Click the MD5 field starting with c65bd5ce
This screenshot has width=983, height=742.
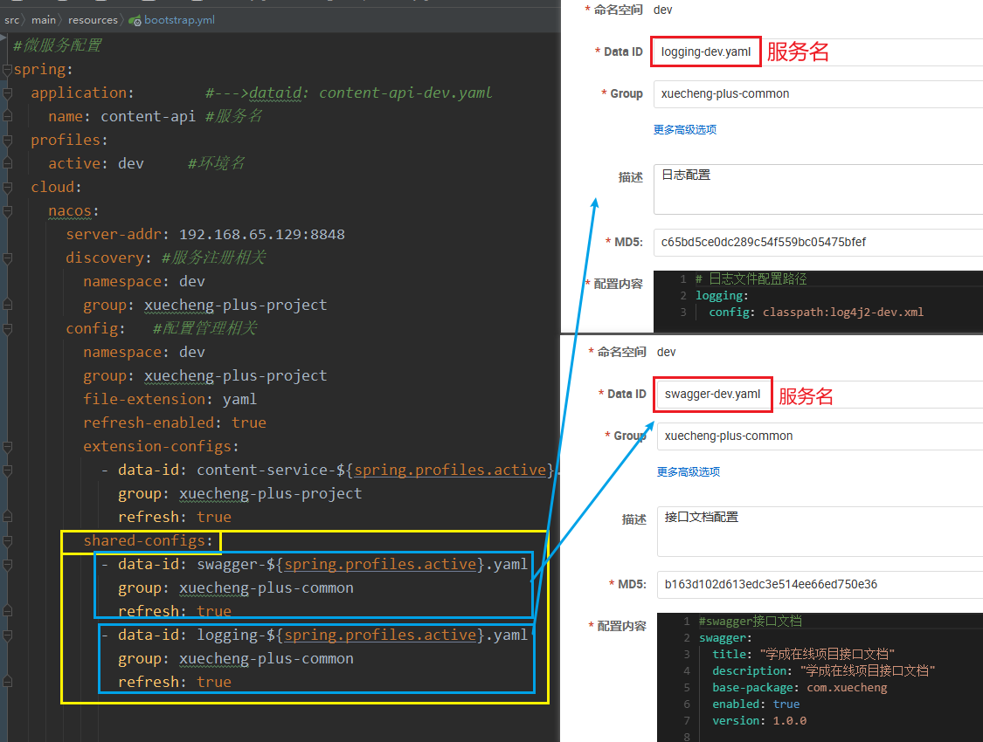point(818,243)
